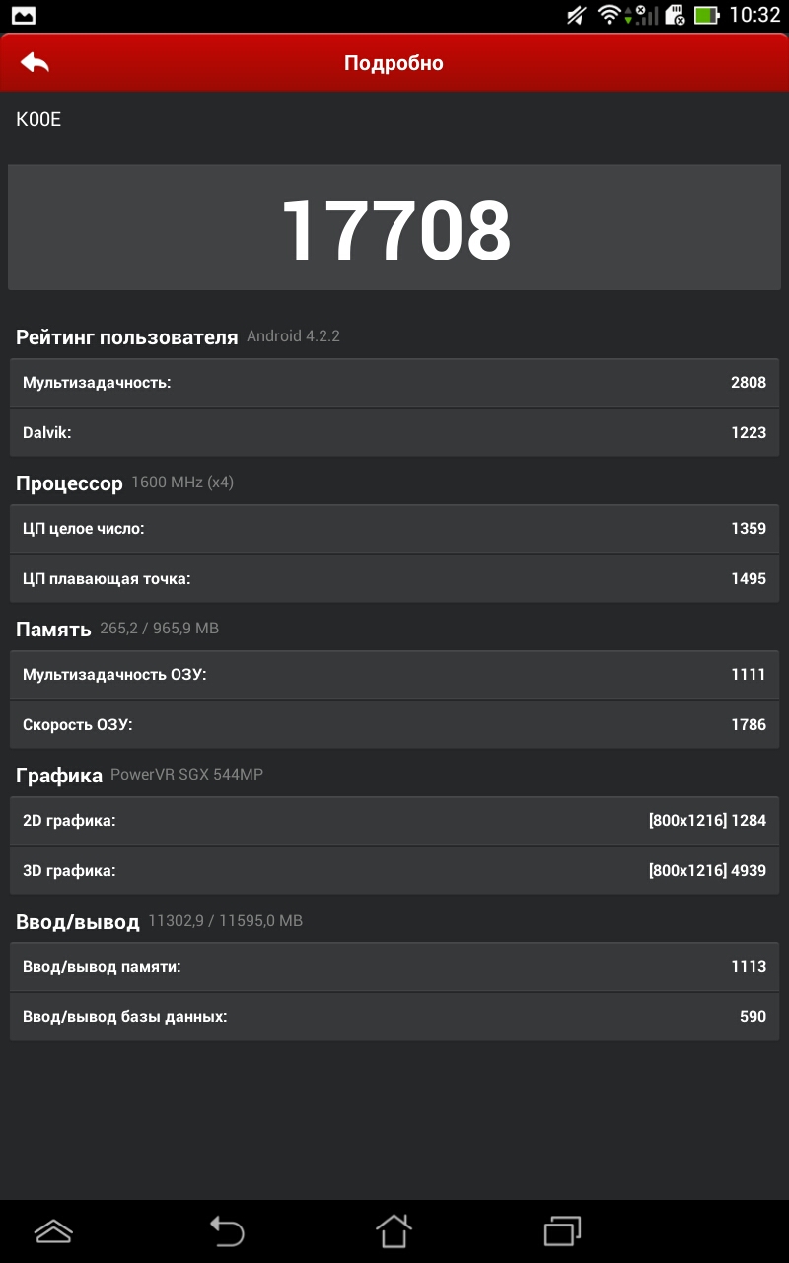This screenshot has height=1263, width=789.
Task: Select the 3D графика result row
Action: (x=394, y=870)
